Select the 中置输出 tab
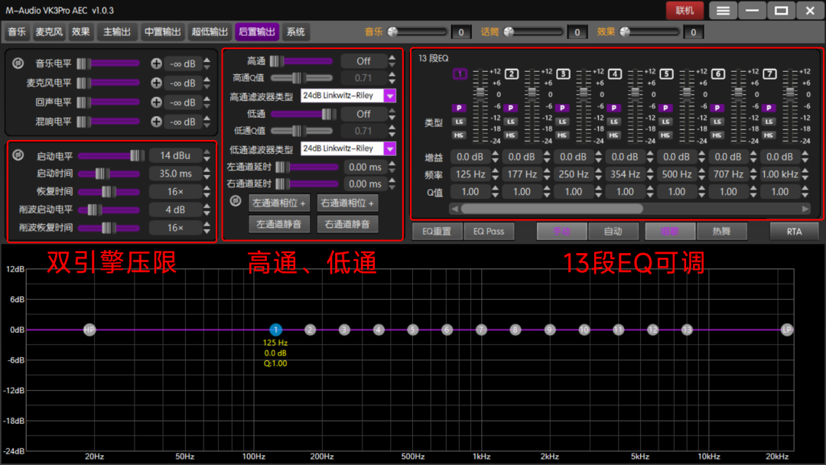Screen dimensions: 826x465 pyautogui.click(x=163, y=32)
